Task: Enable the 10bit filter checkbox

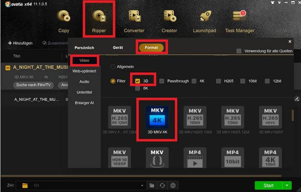Action: click(243, 81)
